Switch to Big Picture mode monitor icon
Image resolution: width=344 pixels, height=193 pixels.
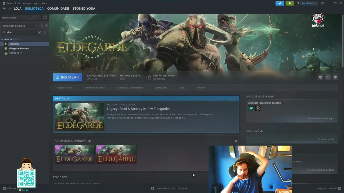click(323, 3)
